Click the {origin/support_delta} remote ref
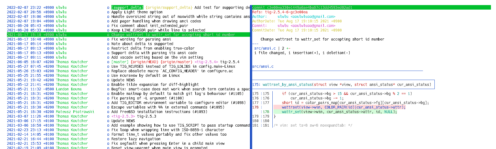The width and height of the screenshot is (496, 149). point(169,7)
